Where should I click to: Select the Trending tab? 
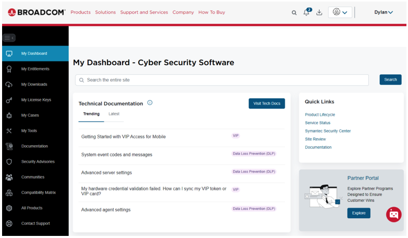tap(91, 114)
